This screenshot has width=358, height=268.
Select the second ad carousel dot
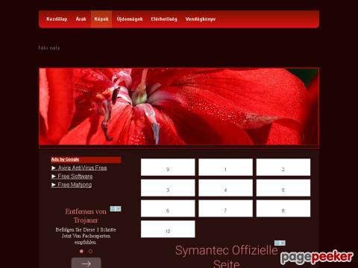point(90,251)
